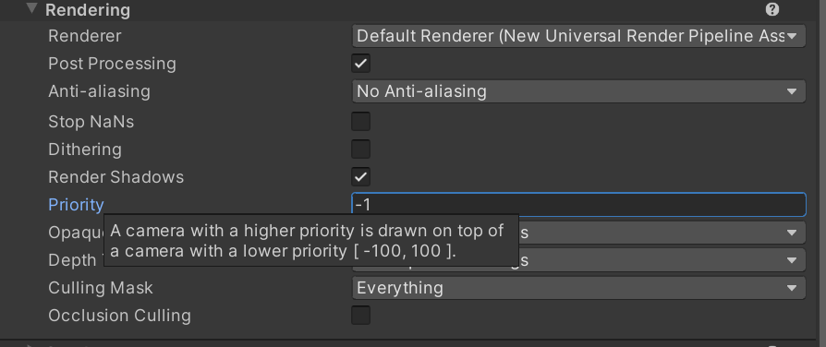826x347 pixels.
Task: Select the Occlusion Culling property label
Action: click(119, 316)
